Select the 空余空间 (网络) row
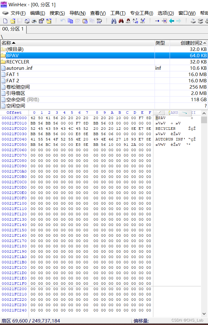The width and height of the screenshot is (208, 325). [104, 100]
